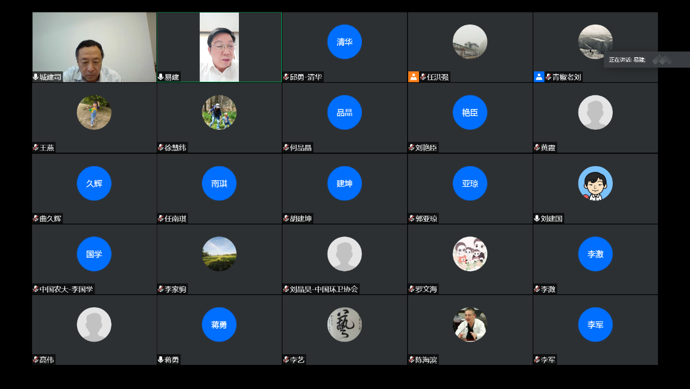Click the muted mic icon beside 王燕
690x389 pixels.
pos(36,148)
